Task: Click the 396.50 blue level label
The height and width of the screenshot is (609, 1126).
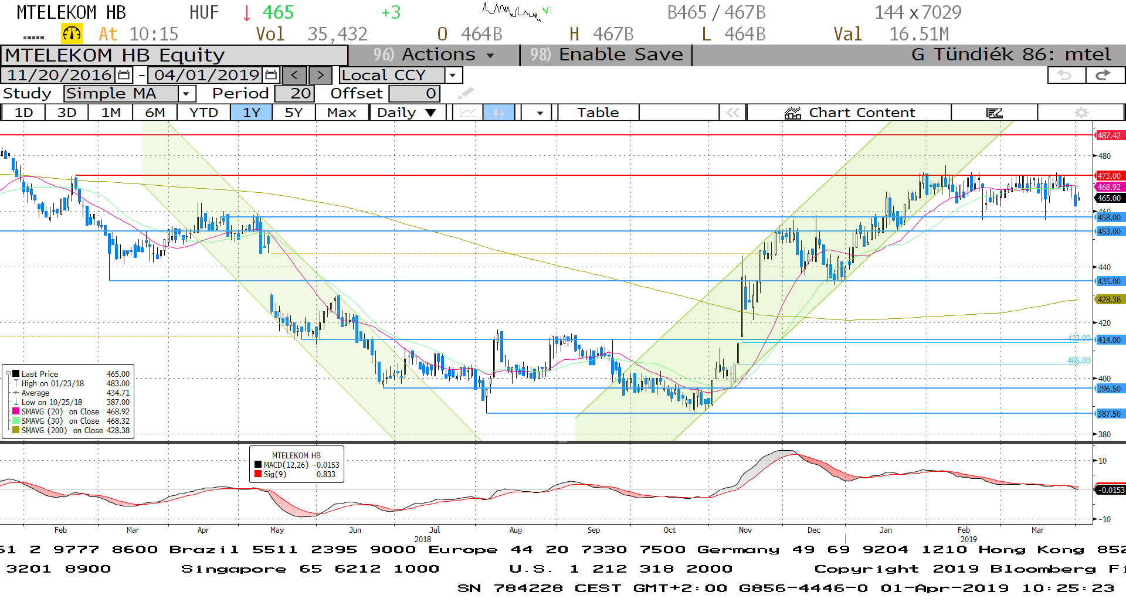Action: (x=1109, y=389)
